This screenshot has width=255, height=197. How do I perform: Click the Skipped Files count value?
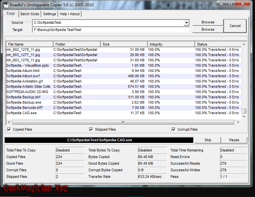coord(70,177)
